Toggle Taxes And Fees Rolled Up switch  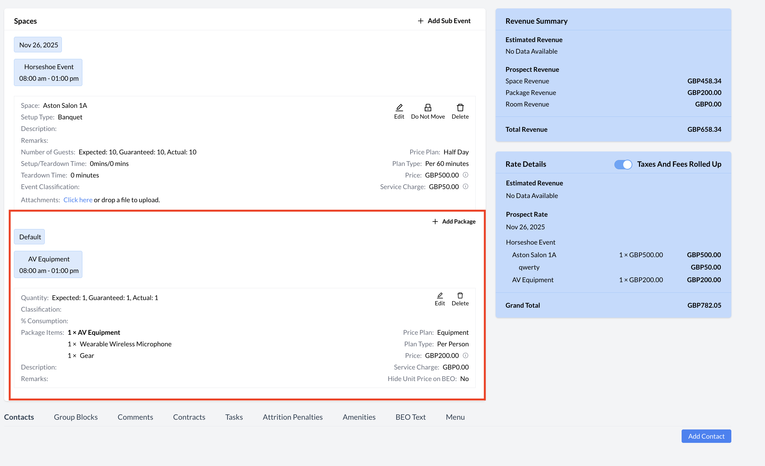(x=623, y=164)
